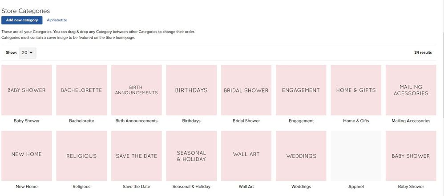Open the Religious category cover image
Viewport: 444px width, 196px height.
click(81, 156)
